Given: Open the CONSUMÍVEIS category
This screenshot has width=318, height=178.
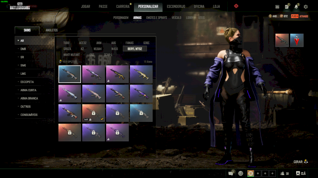Looking at the screenshot, I should point(34,115).
